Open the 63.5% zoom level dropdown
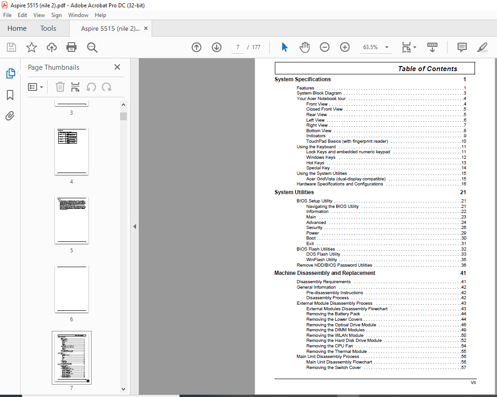497x397 pixels. click(x=387, y=47)
